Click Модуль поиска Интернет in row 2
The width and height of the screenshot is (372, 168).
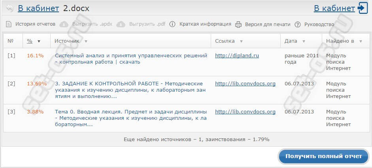[x=338, y=90]
